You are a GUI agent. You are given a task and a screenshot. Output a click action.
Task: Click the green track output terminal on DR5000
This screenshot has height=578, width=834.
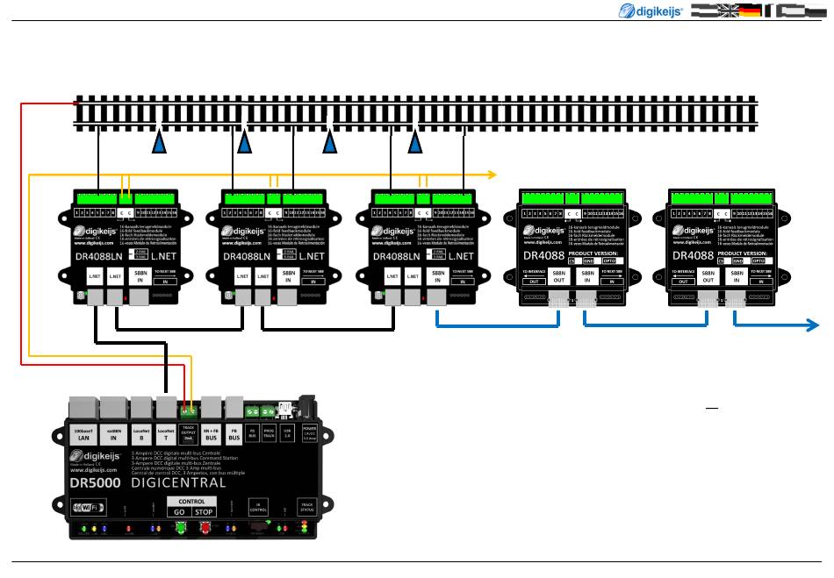point(188,411)
